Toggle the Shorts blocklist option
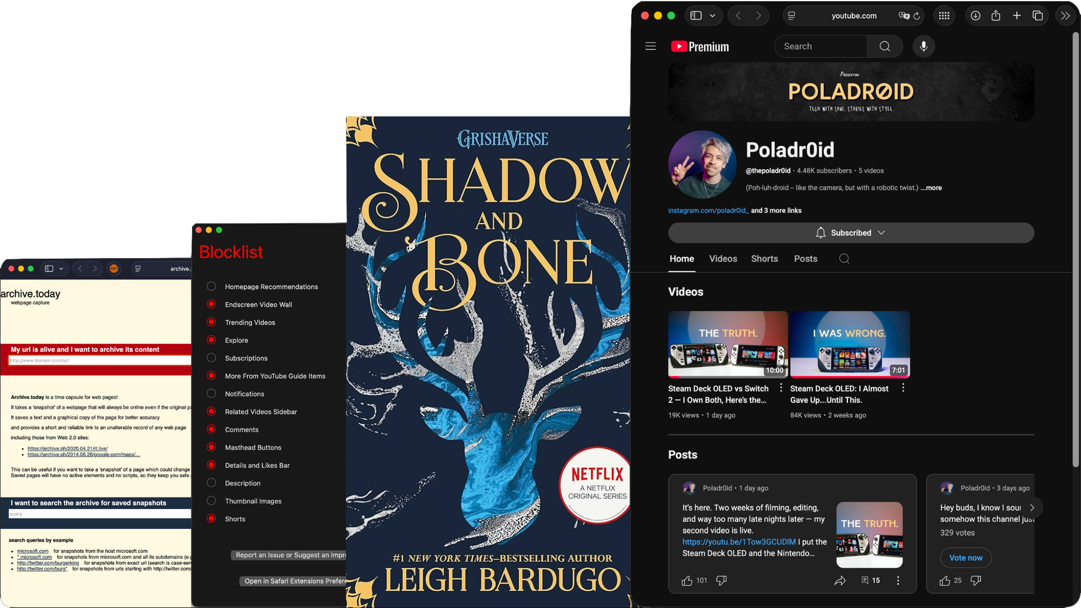Screen dimensions: 1081x608 (x=211, y=519)
